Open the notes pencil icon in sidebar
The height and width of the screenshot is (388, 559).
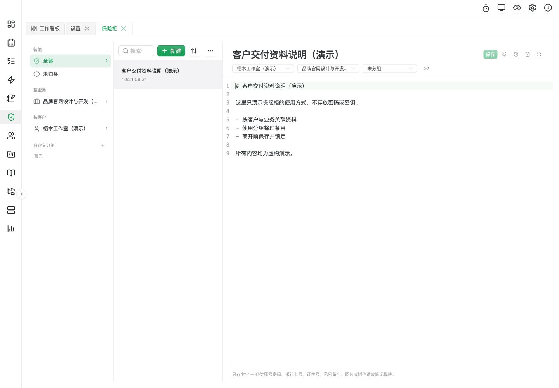click(11, 99)
